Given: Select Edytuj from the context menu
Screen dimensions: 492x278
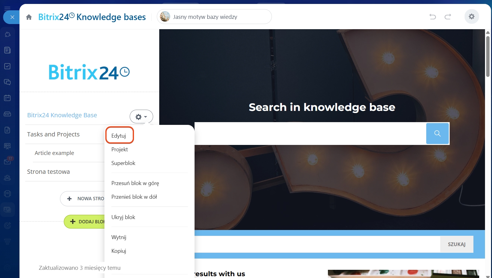Looking at the screenshot, I should click(119, 136).
